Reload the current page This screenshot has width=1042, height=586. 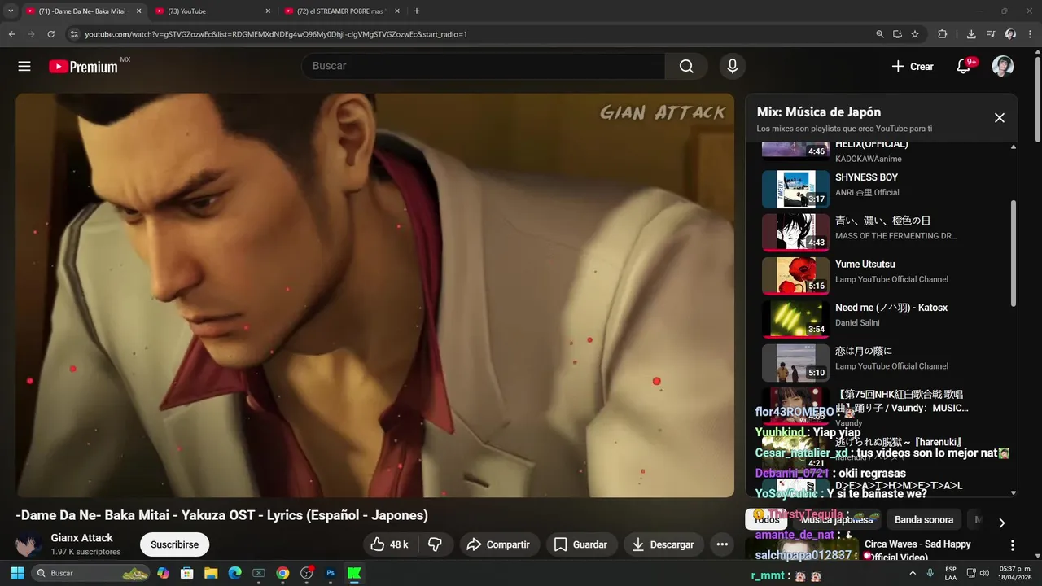(x=51, y=34)
